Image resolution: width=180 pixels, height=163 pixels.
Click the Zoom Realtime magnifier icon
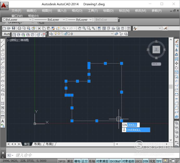(84, 28)
